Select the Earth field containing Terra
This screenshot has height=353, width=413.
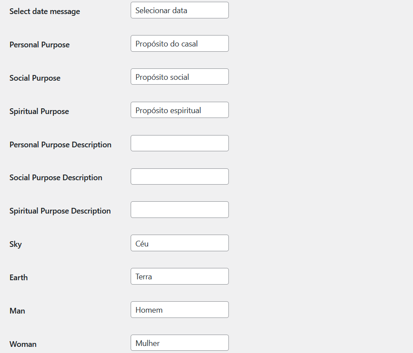pos(179,276)
